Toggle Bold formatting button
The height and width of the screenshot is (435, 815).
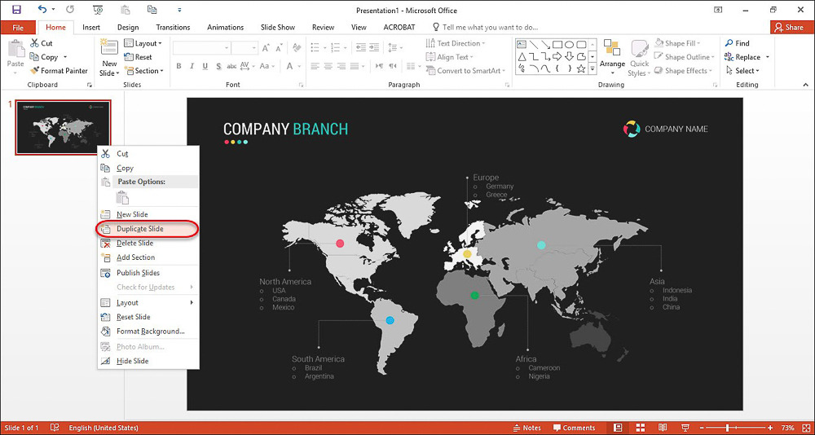[178, 66]
